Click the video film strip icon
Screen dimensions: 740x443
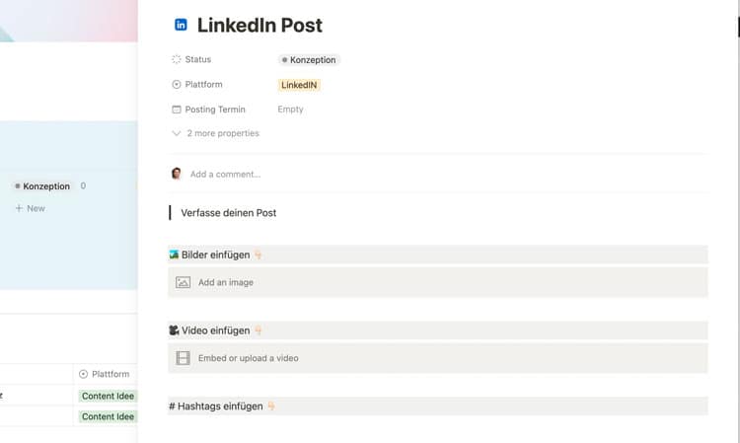[x=183, y=358]
